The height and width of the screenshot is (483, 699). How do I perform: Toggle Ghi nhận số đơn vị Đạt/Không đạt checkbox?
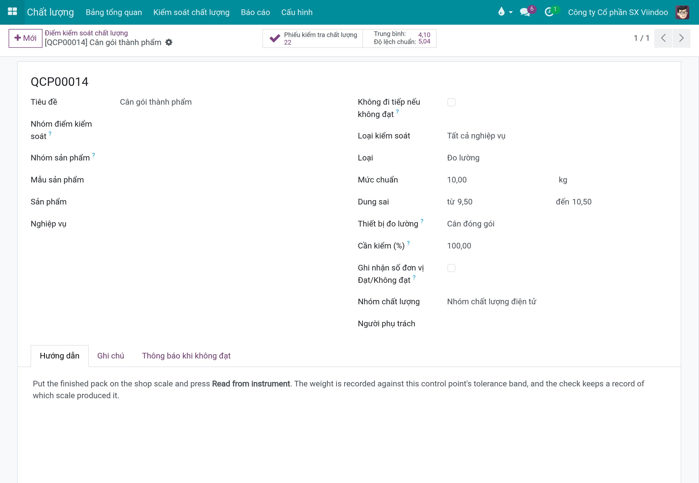451,268
